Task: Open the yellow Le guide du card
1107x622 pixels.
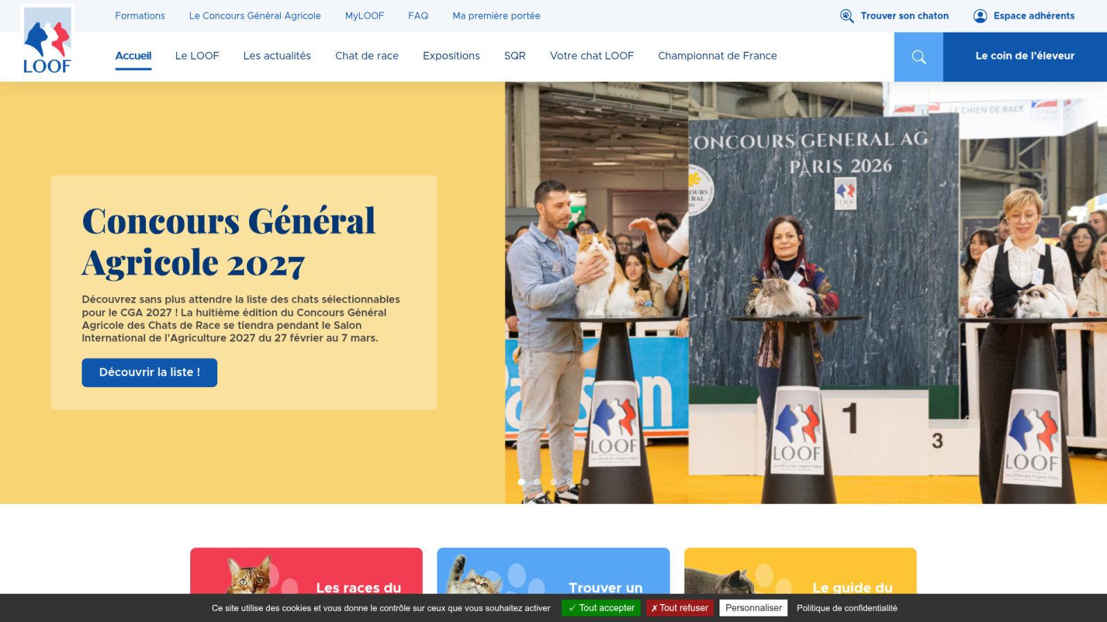Action: coord(800,571)
